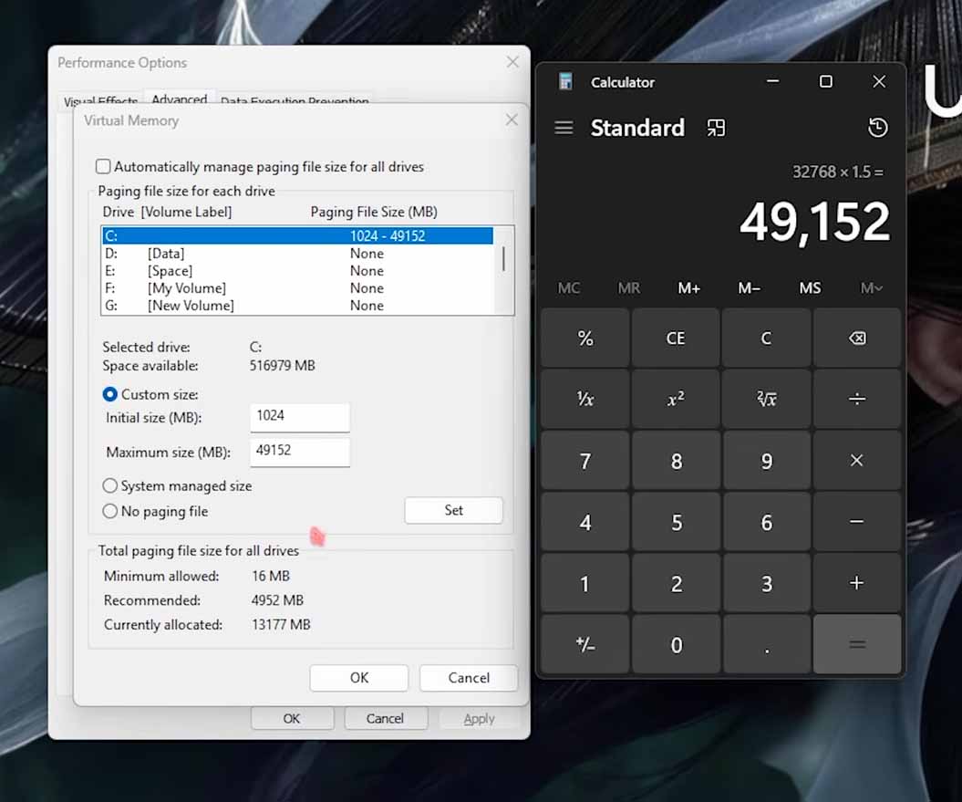
Task: Close the Performance Options window
Action: pyautogui.click(x=512, y=62)
